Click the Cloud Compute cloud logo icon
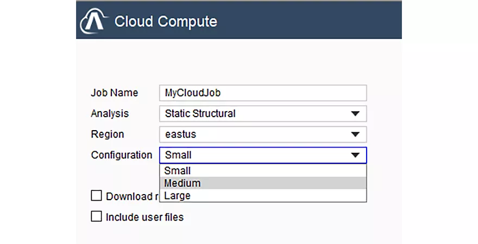The width and height of the screenshot is (478, 244). (x=94, y=21)
